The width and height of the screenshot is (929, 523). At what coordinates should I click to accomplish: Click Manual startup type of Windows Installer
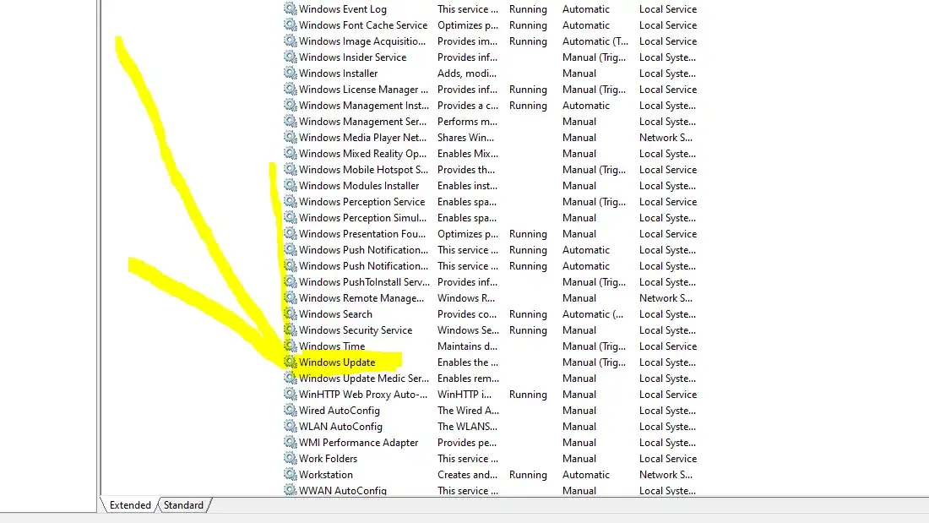[x=579, y=74]
